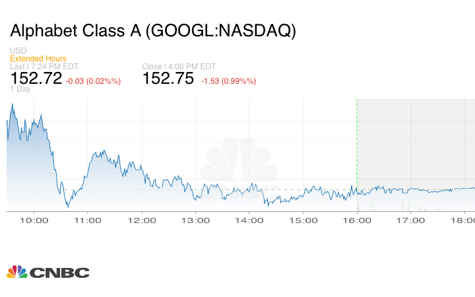Click the green dashed market-close line
This screenshot has height=297, width=475.
[357, 145]
